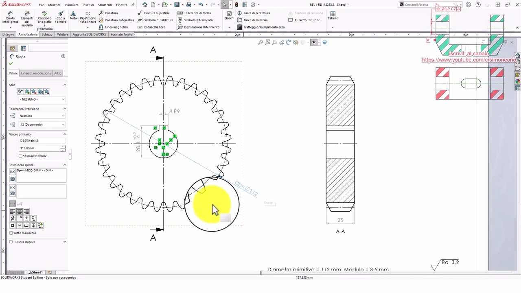Open the Finestra menu
The height and width of the screenshot is (293, 521).
point(122,5)
